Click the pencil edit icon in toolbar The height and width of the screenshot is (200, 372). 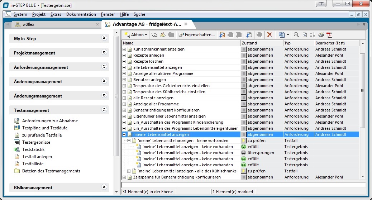pyautogui.click(x=162, y=35)
